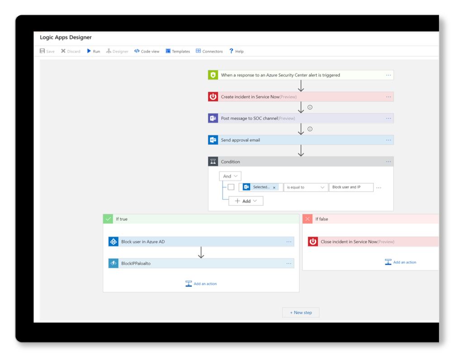Image resolution: width=452 pixels, height=358 pixels.
Task: Tick the condition row checkbox
Action: coord(231,187)
